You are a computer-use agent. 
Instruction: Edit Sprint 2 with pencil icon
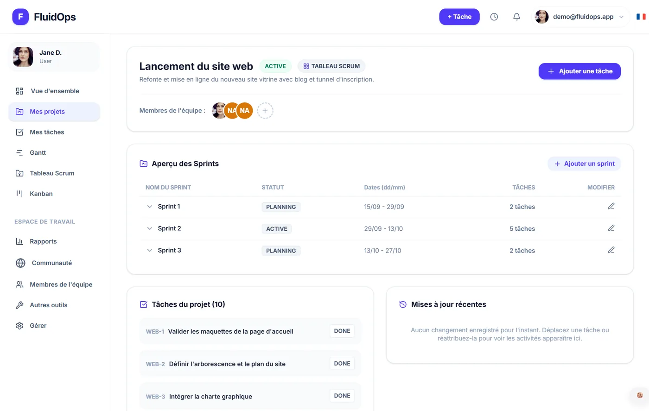pos(611,228)
